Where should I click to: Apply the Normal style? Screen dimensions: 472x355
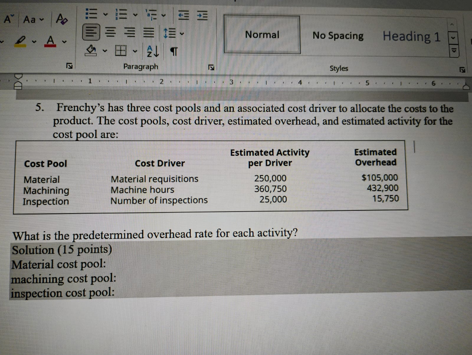[262, 35]
